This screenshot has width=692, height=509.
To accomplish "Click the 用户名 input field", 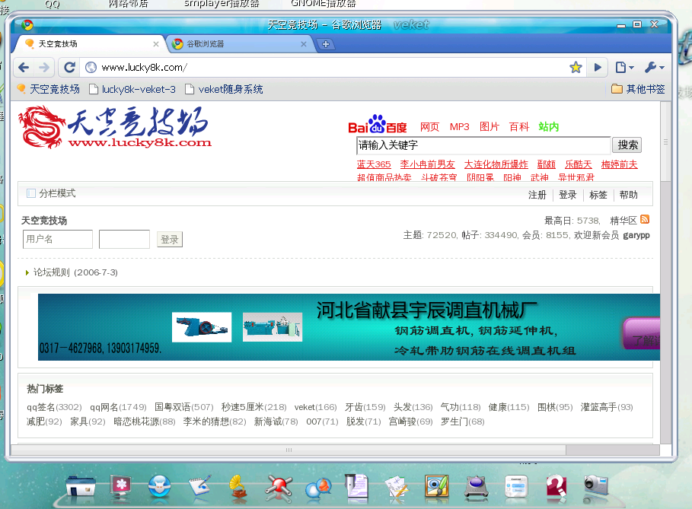I will (x=58, y=239).
